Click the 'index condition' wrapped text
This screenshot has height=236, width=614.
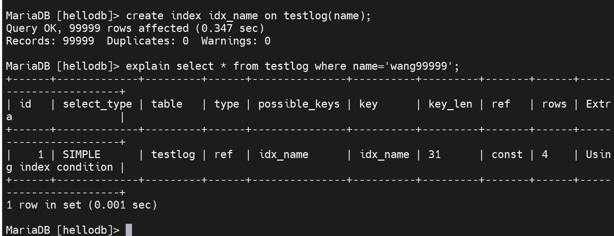[66, 167]
